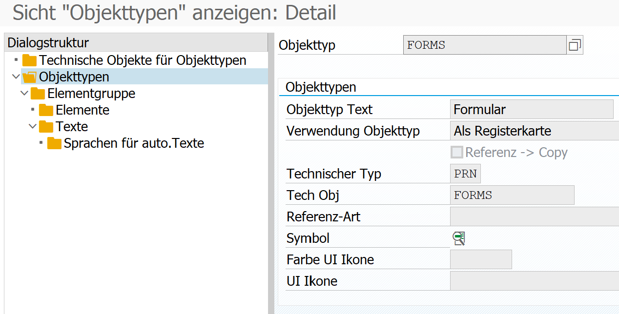Select the Elementgruppe tree item
619x314 pixels.
[x=91, y=94]
